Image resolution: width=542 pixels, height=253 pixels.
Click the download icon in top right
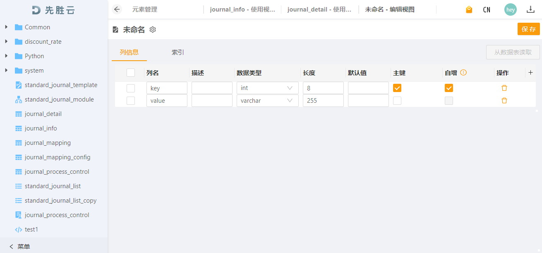(x=530, y=9)
